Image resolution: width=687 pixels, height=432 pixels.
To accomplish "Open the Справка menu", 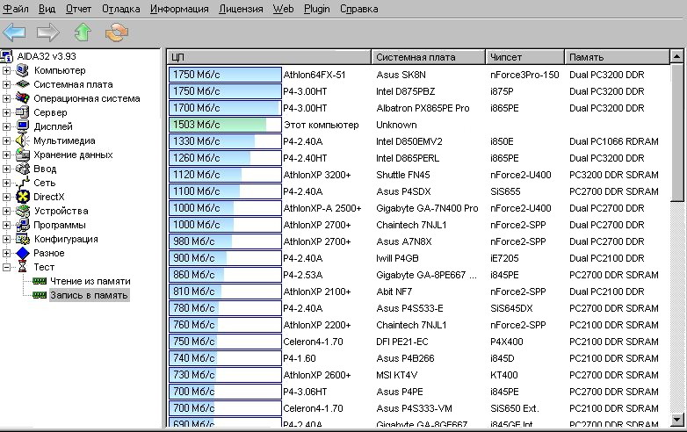I will [358, 9].
